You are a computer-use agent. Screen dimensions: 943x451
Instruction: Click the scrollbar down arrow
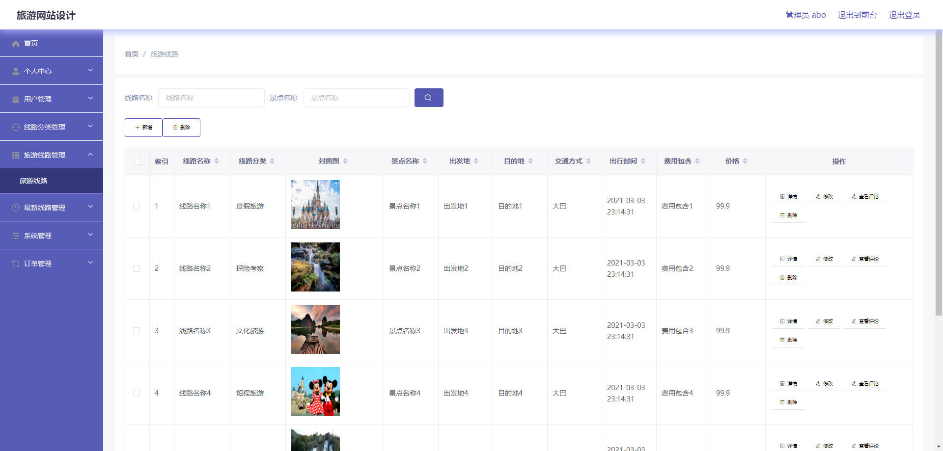[x=939, y=447]
